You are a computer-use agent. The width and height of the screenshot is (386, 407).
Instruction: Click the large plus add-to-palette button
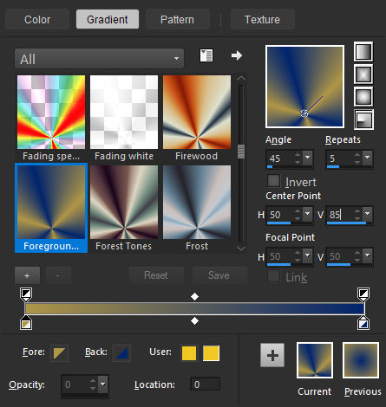pyautogui.click(x=272, y=355)
